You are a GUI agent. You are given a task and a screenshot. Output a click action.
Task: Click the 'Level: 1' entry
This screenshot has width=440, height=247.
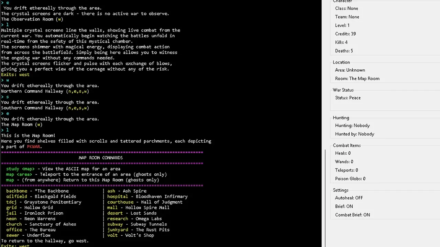342,25
